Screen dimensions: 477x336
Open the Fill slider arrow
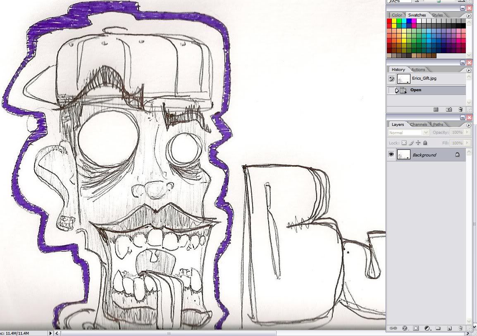[x=466, y=142]
